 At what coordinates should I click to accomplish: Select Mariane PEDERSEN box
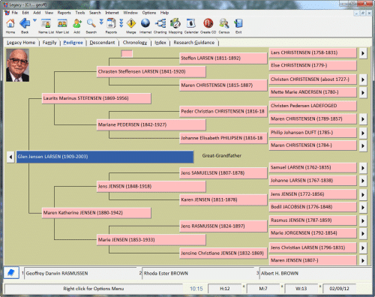point(151,124)
